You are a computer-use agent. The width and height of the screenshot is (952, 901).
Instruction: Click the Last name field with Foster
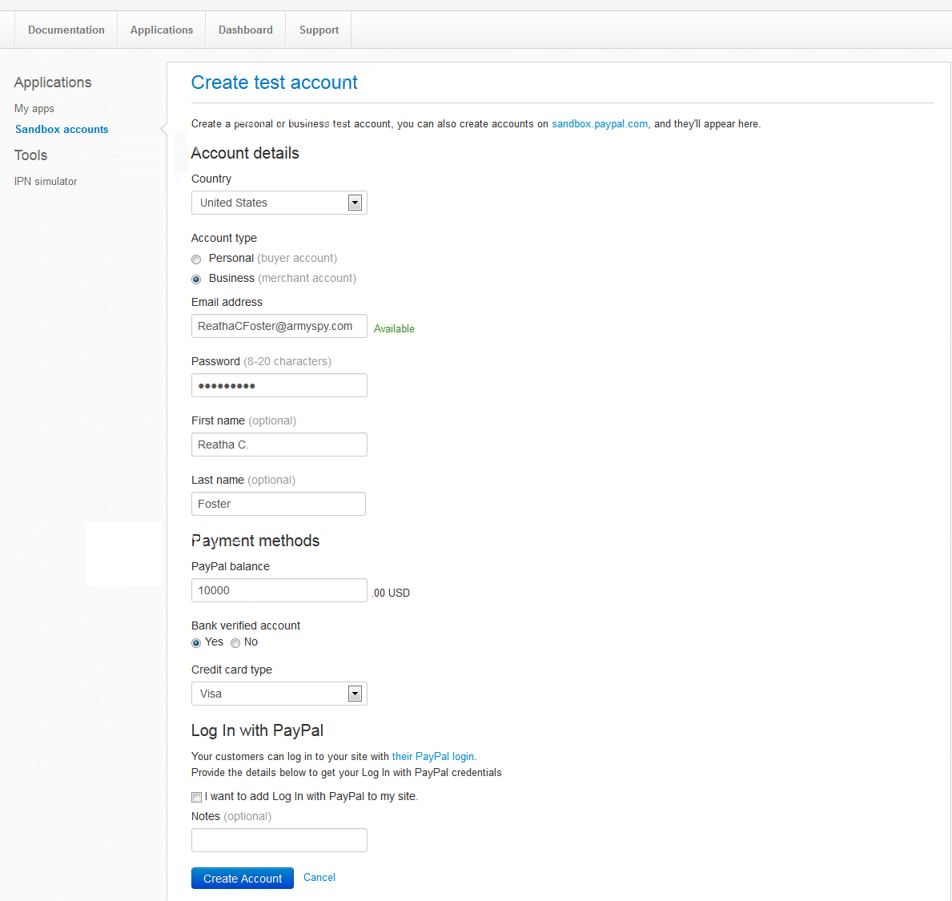coord(279,504)
